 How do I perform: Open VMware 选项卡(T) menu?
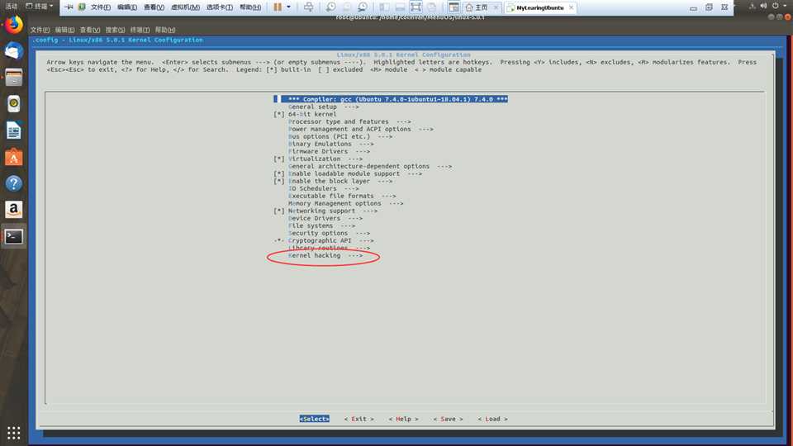[220, 7]
